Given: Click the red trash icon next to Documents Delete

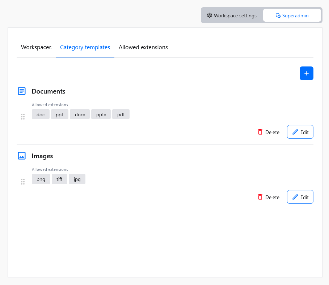Looking at the screenshot, I should pos(260,132).
